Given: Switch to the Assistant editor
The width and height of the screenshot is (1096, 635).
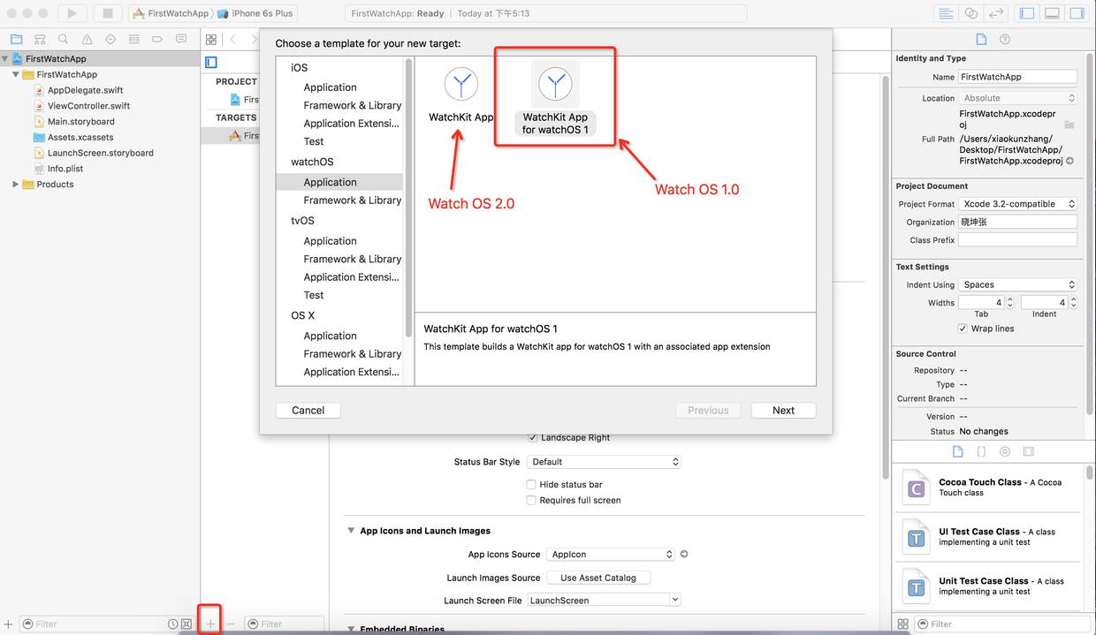Looking at the screenshot, I should (x=971, y=13).
